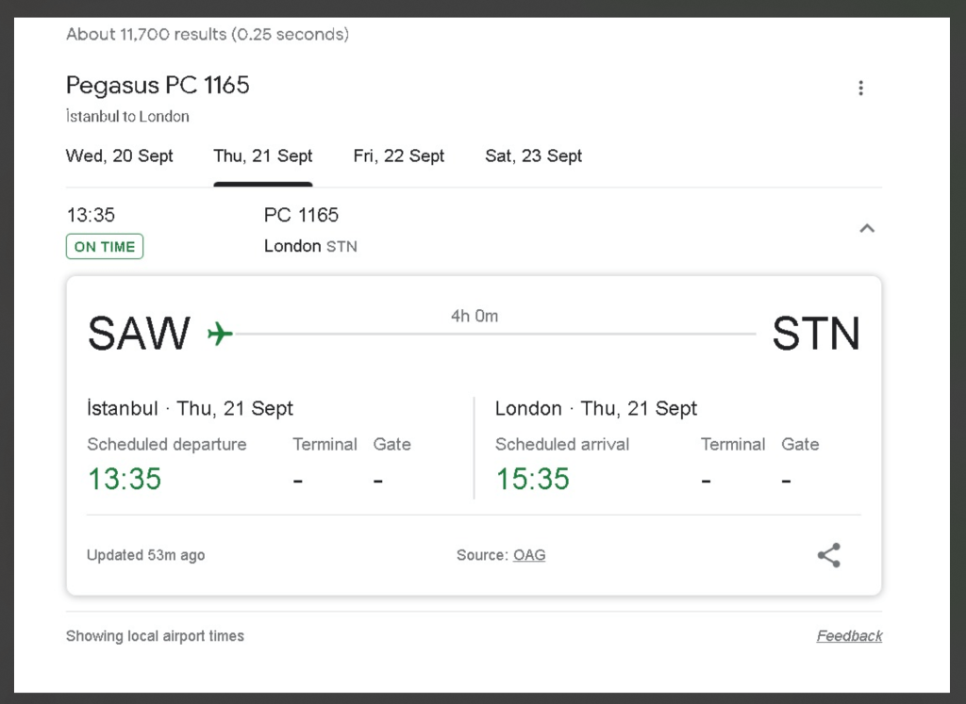Click the STN arrival airport code
The height and width of the screenshot is (704, 966).
pyautogui.click(x=816, y=334)
